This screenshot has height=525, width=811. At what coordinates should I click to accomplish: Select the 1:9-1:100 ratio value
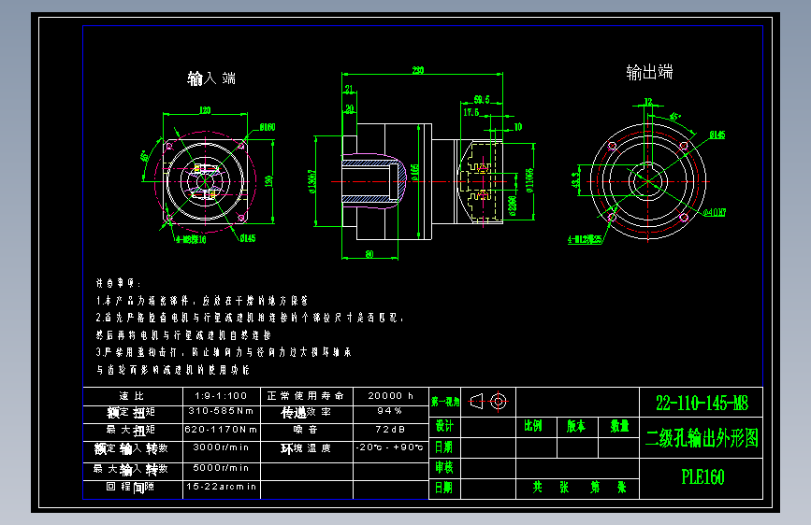pyautogui.click(x=221, y=396)
